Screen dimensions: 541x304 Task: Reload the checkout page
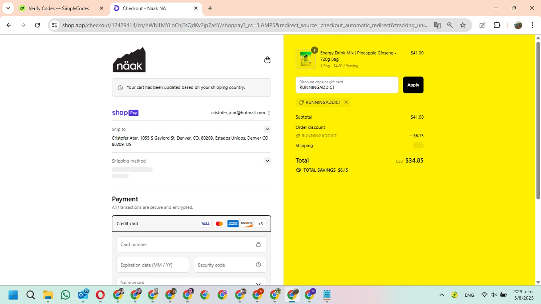click(x=38, y=25)
